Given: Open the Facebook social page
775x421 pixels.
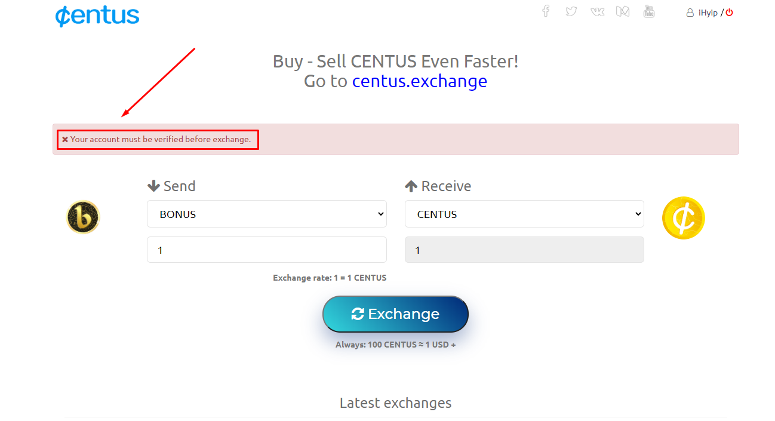Looking at the screenshot, I should (545, 11).
